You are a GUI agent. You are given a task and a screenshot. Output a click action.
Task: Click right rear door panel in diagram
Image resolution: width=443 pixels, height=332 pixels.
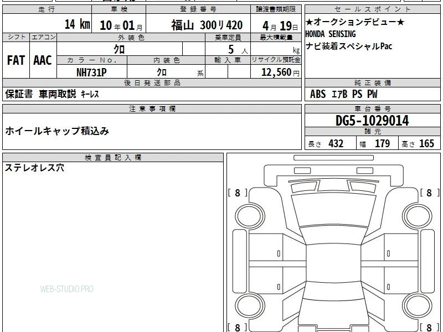tap(401, 280)
